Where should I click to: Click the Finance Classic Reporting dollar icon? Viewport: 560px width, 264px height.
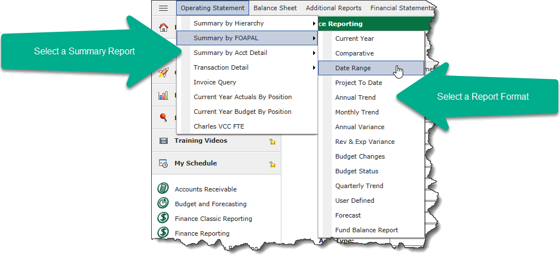163,218
